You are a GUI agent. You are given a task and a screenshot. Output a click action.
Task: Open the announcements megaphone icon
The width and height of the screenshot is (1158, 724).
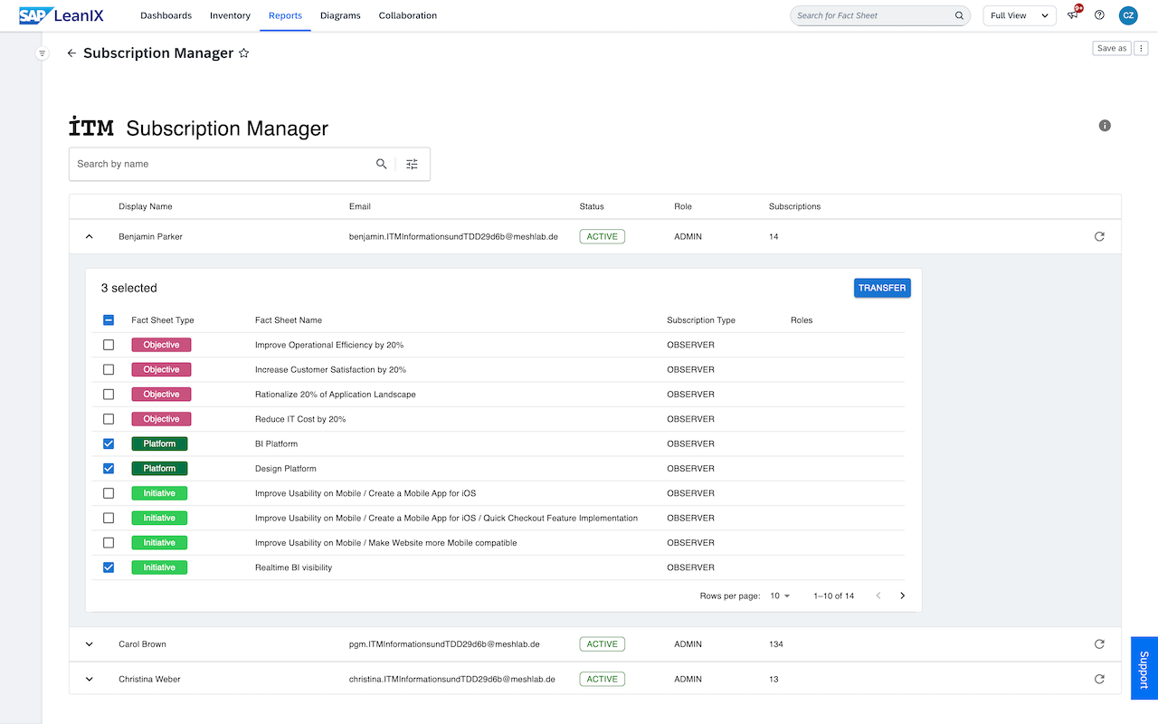[1073, 15]
